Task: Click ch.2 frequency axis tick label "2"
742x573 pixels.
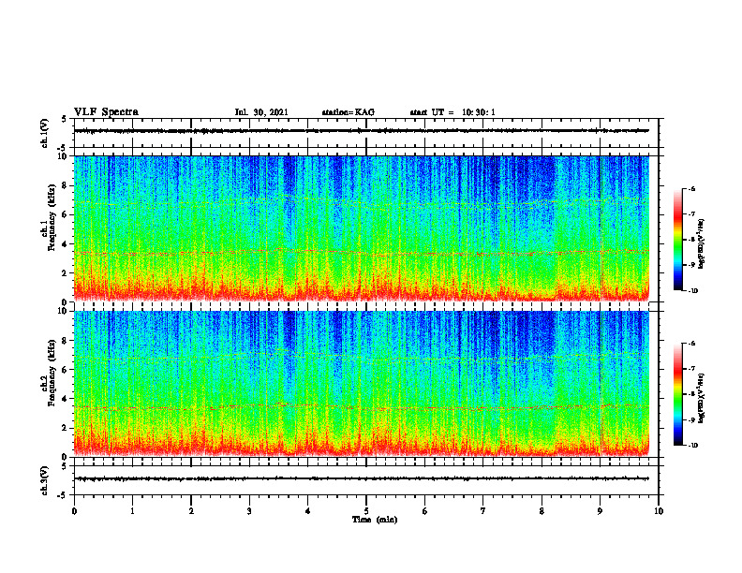Action: (x=65, y=428)
